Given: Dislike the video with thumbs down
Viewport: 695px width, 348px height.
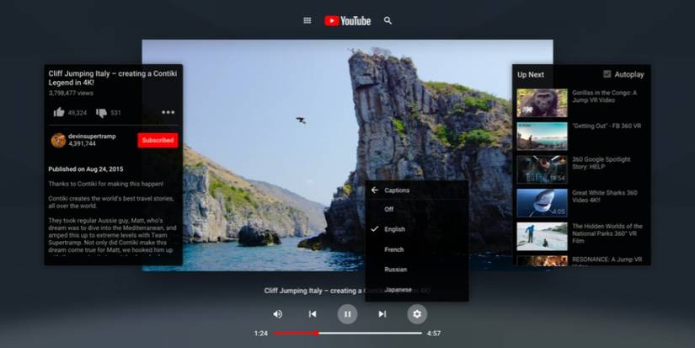Looking at the screenshot, I should tap(101, 113).
